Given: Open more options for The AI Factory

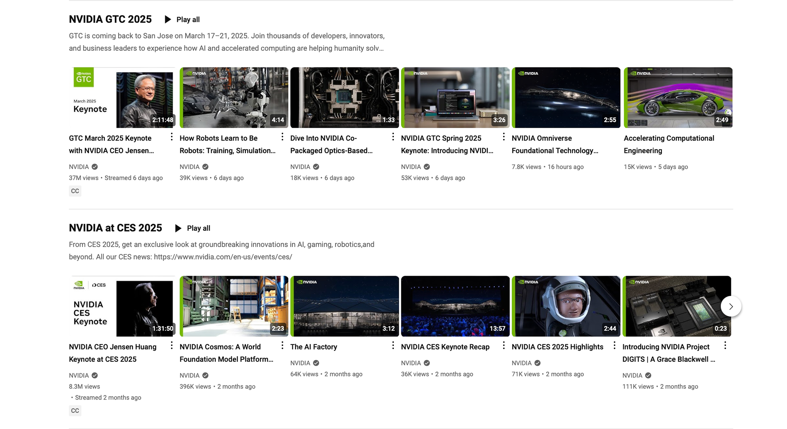Looking at the screenshot, I should (x=393, y=345).
